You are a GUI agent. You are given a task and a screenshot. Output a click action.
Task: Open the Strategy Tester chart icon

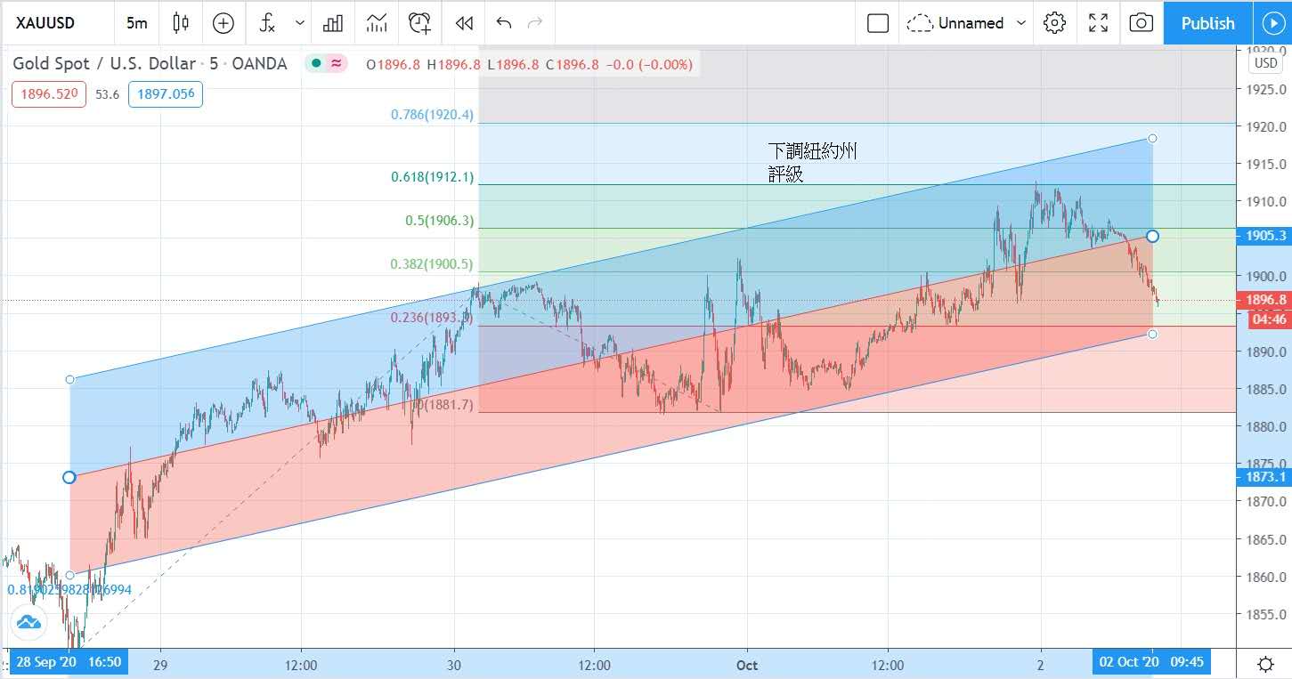point(377,23)
